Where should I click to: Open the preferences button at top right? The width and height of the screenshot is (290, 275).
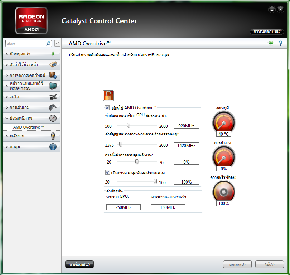267,31
